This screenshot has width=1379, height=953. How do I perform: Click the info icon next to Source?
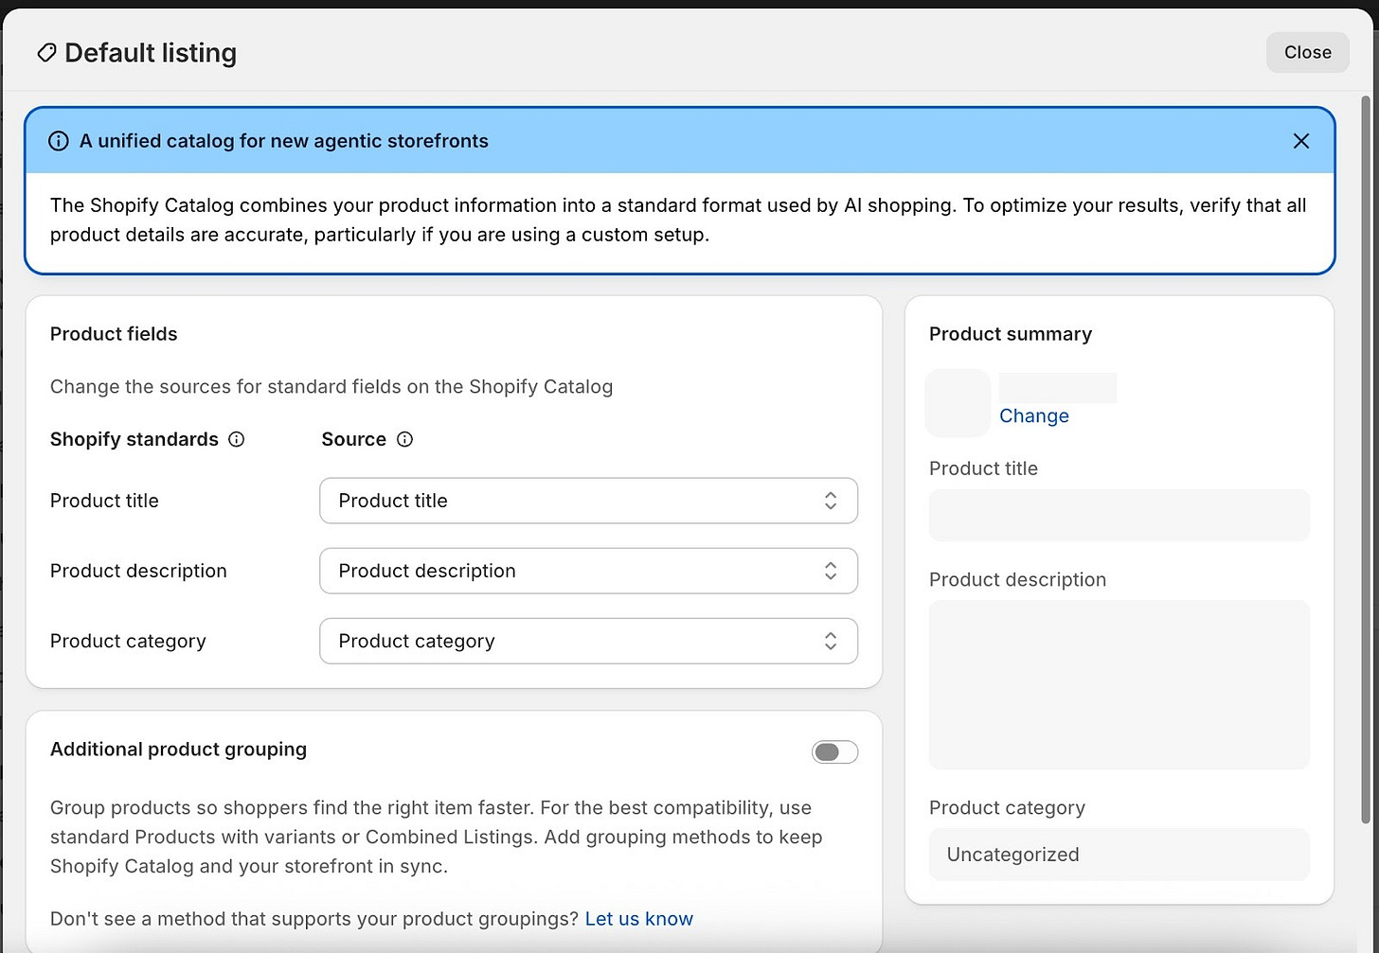404,439
